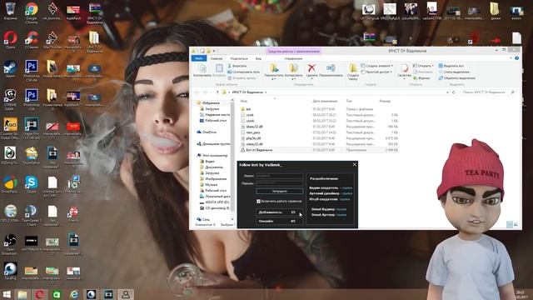Open the blue Файл (File) tab
This screenshot has width=533, height=300.
click(199, 58)
